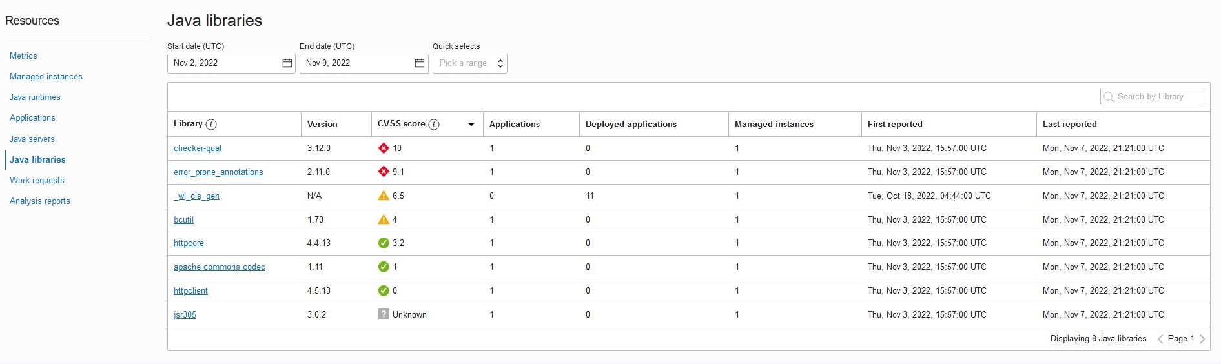The height and width of the screenshot is (364, 1221).
Task: Open Analysis reports from Resources sidebar
Action: coord(40,201)
